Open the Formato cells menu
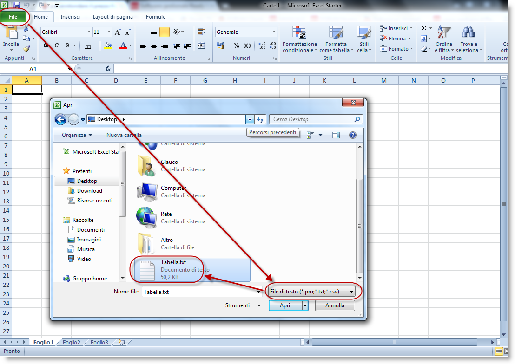The height and width of the screenshot is (364, 515). [x=396, y=49]
